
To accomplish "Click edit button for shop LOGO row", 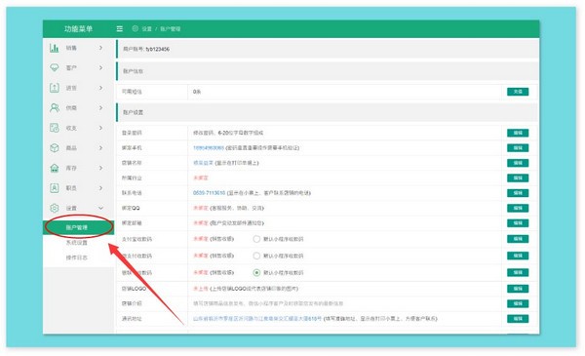I will coord(518,289).
